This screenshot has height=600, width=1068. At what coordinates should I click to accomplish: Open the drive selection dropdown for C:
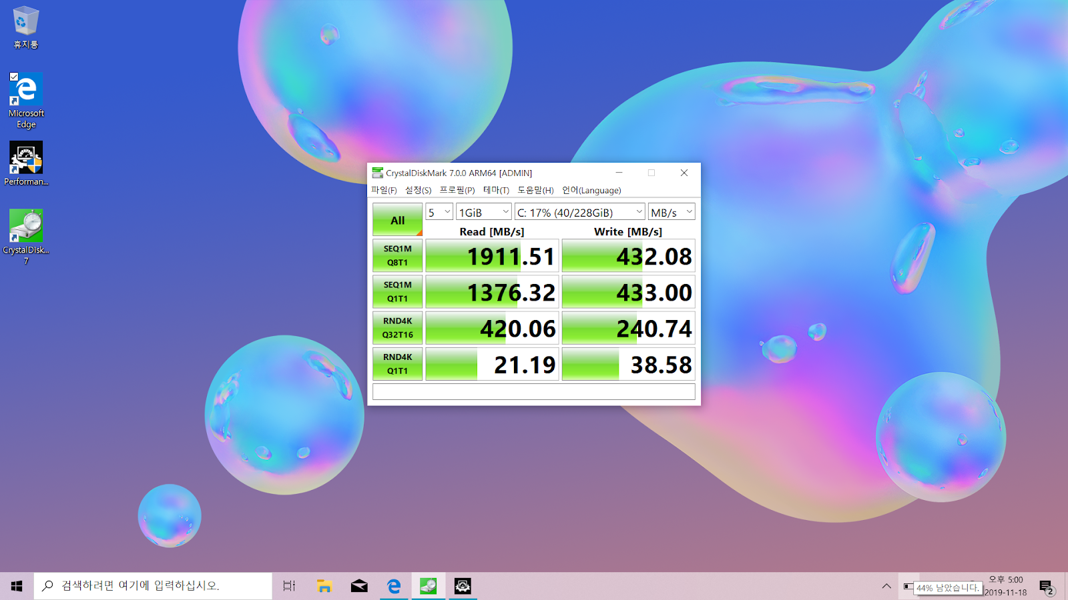tap(580, 212)
